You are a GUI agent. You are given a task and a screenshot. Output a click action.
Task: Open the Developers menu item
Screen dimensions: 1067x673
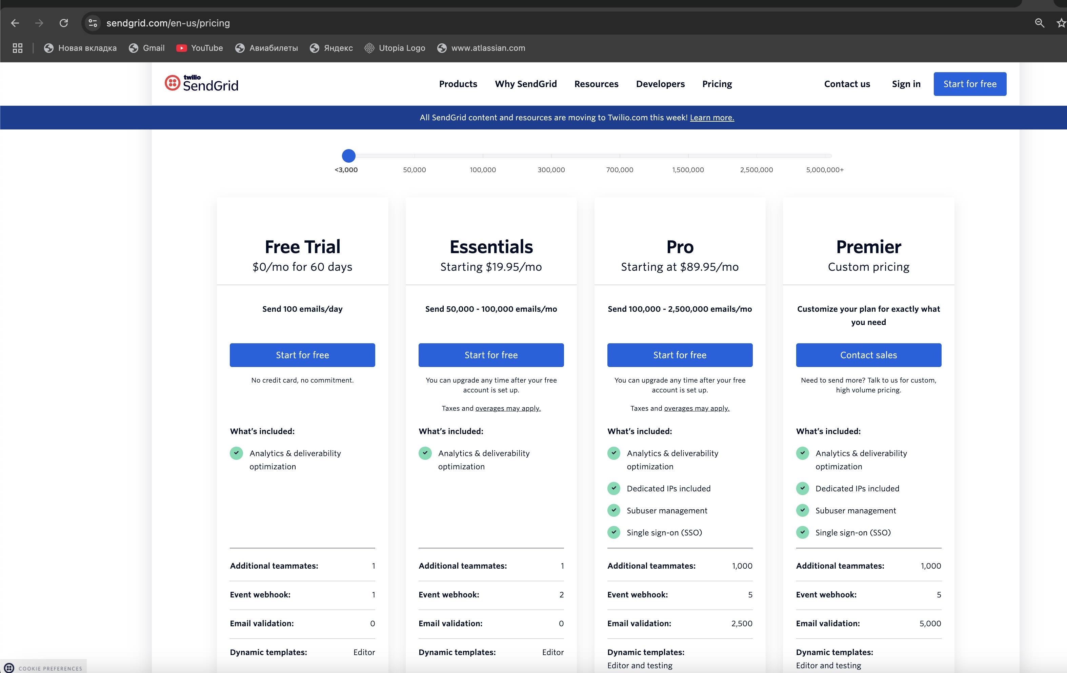pyautogui.click(x=660, y=84)
